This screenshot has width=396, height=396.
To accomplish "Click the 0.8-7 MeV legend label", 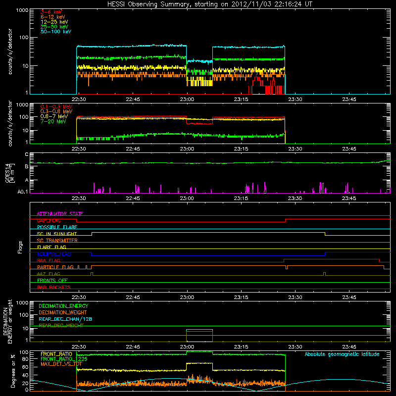I will 54,116.
